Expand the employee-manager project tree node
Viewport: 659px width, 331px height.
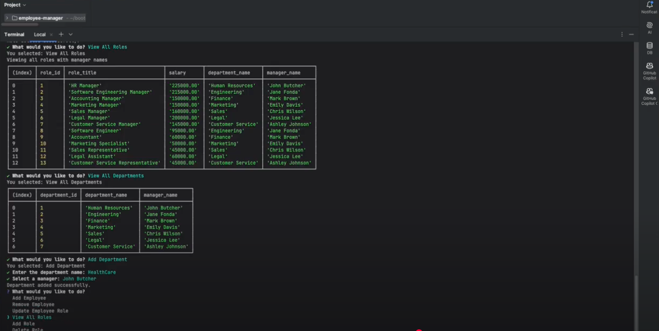coord(7,18)
